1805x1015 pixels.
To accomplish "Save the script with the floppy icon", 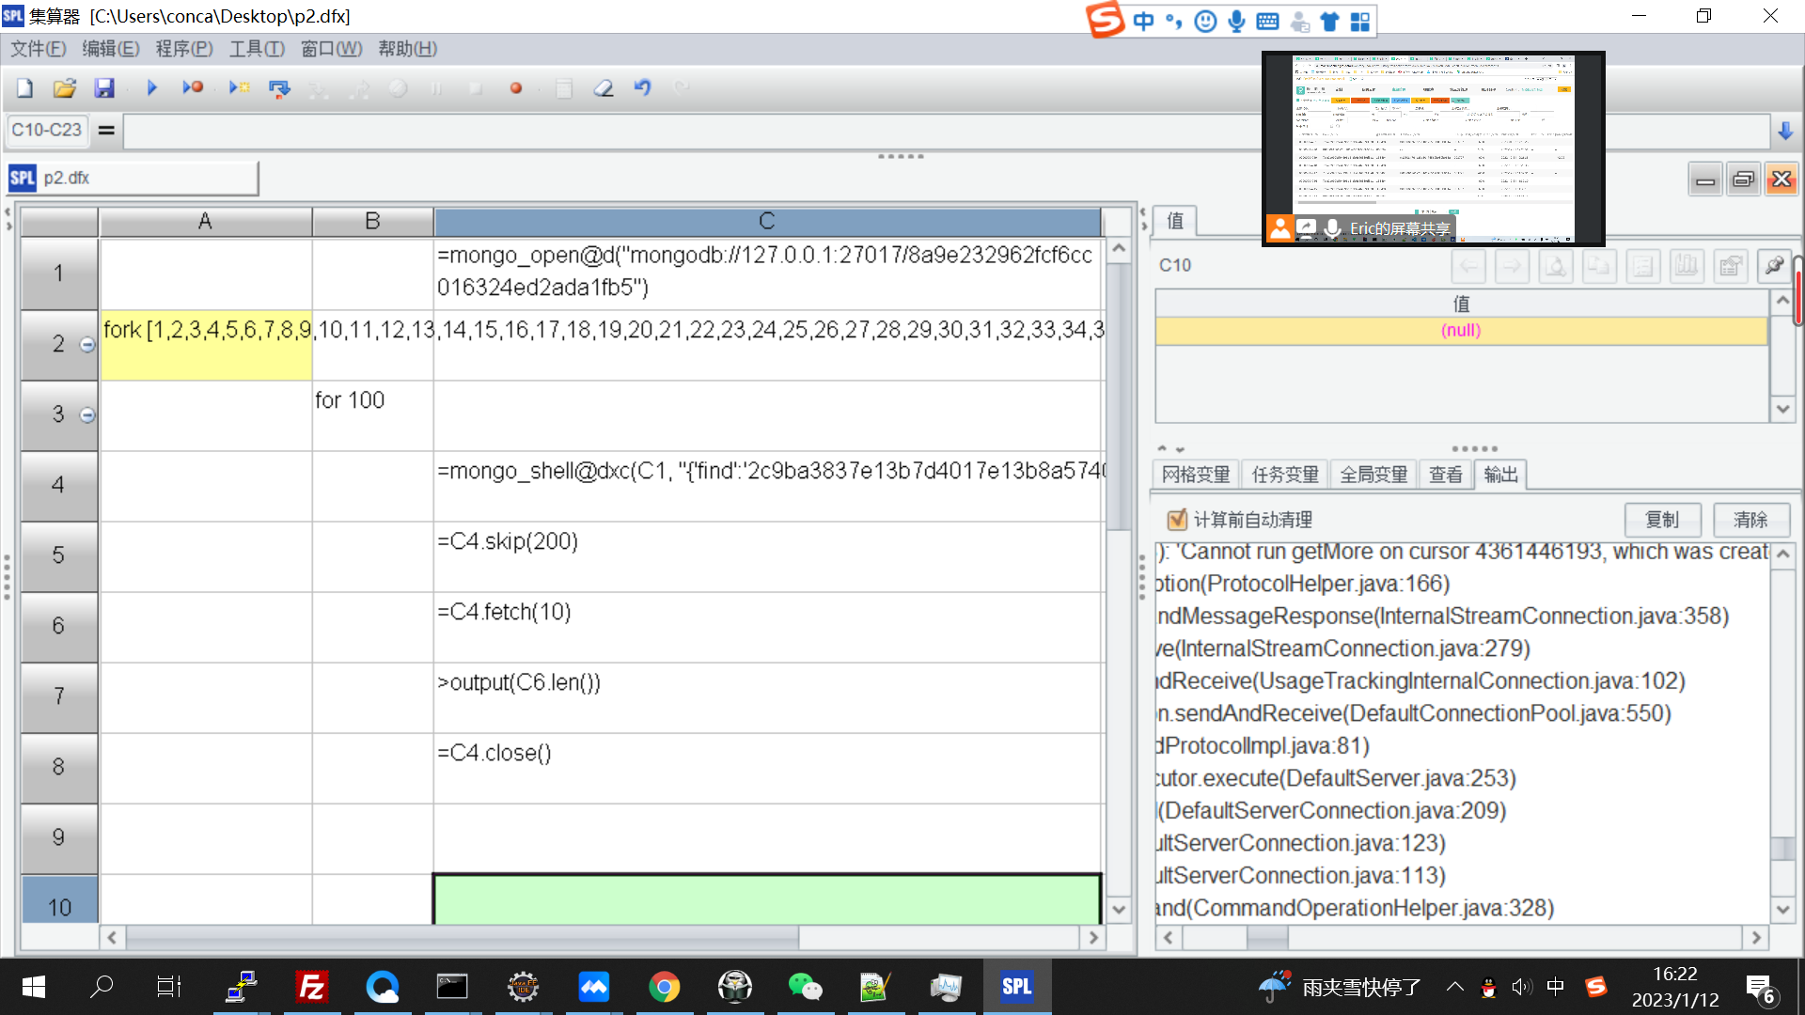I will click(103, 88).
